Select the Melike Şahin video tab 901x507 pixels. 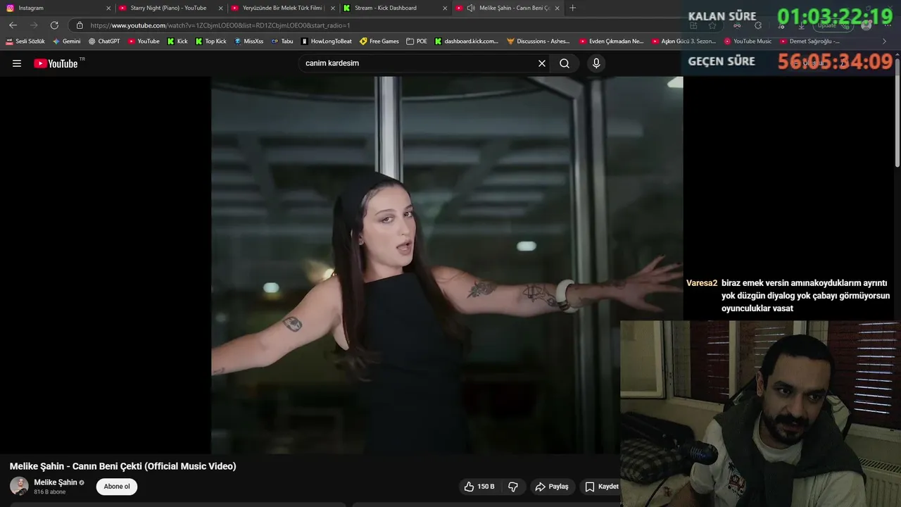click(x=507, y=8)
